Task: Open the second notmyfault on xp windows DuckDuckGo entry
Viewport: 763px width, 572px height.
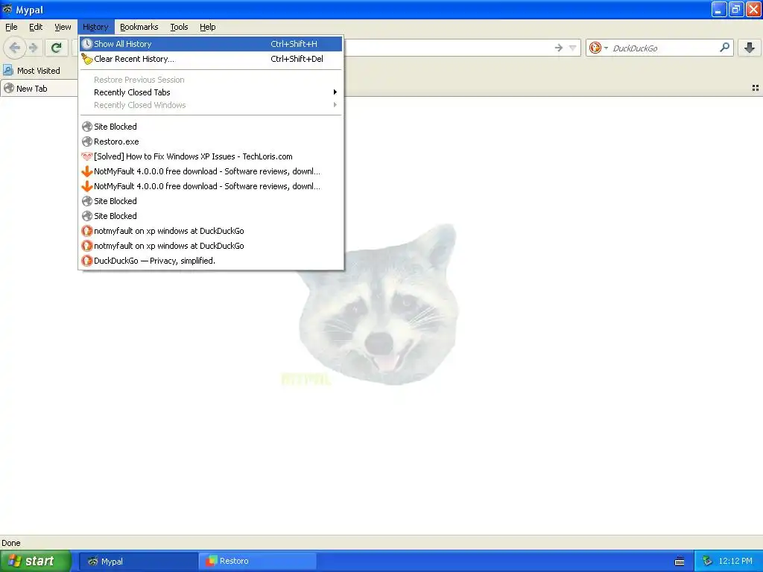Action: tap(211, 246)
